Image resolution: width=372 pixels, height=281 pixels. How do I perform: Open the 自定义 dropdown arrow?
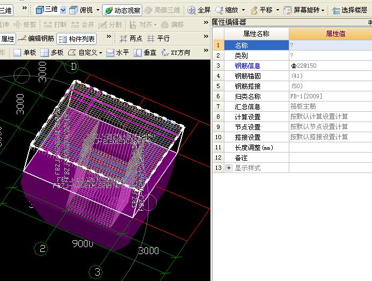click(x=100, y=53)
